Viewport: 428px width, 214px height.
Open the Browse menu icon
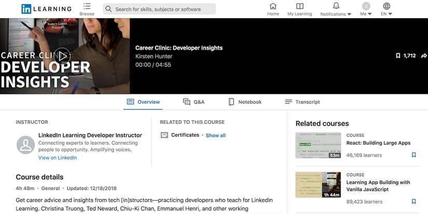pyautogui.click(x=87, y=6)
